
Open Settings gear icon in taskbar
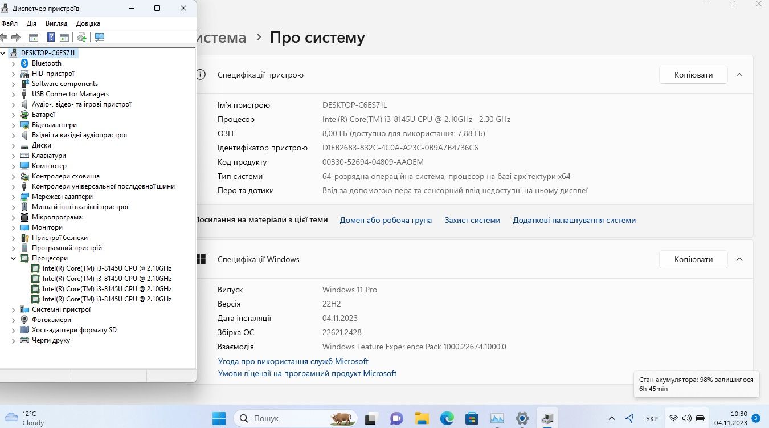[522, 419]
